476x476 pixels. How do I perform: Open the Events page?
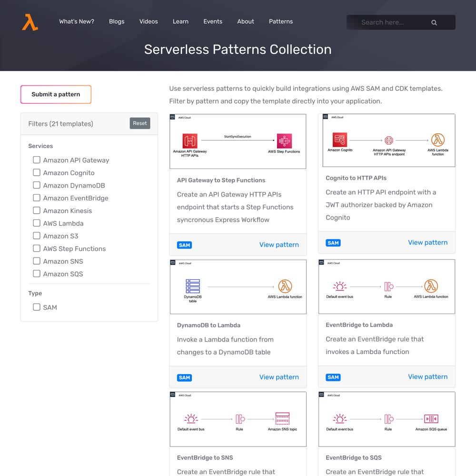(x=213, y=21)
